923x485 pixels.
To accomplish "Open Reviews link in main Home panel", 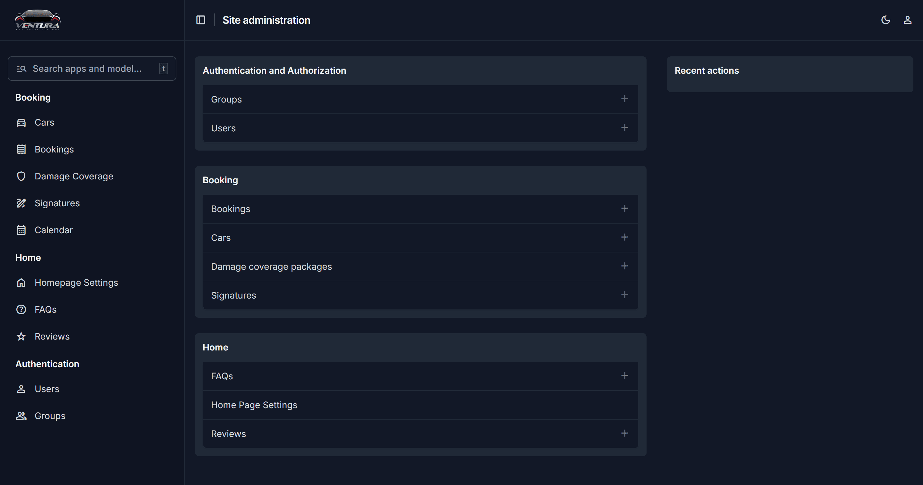I will click(x=228, y=434).
